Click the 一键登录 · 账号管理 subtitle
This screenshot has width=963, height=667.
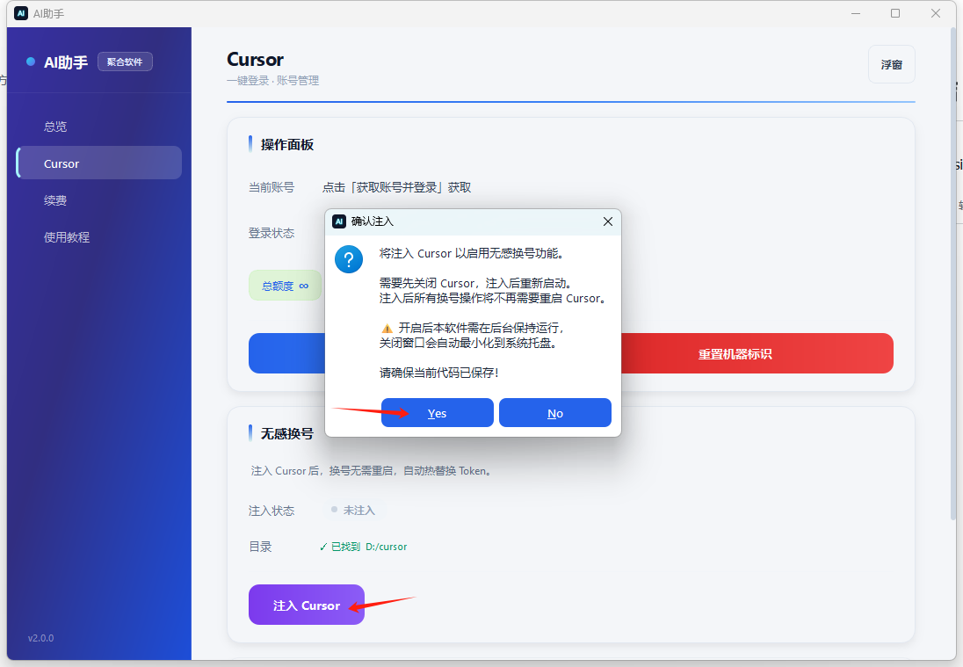272,81
